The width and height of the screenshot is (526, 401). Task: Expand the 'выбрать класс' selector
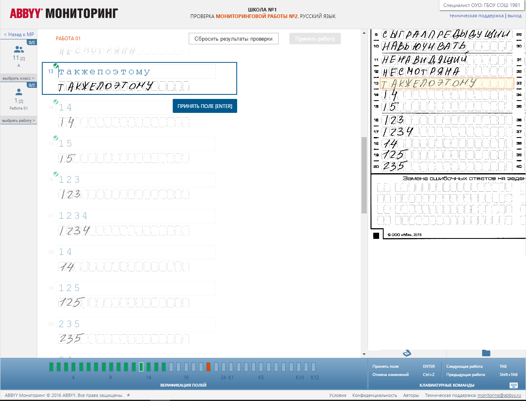coord(18,78)
